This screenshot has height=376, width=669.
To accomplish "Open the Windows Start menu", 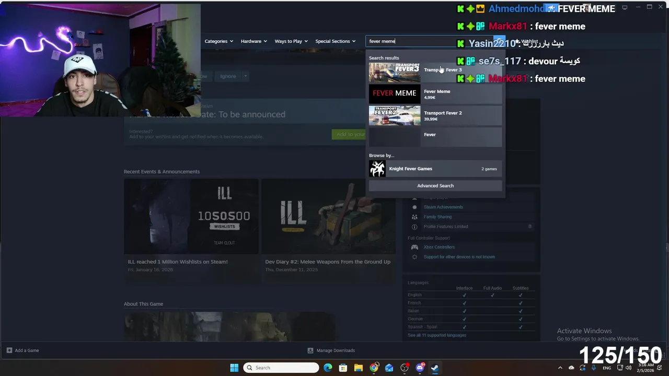I will (x=234, y=368).
